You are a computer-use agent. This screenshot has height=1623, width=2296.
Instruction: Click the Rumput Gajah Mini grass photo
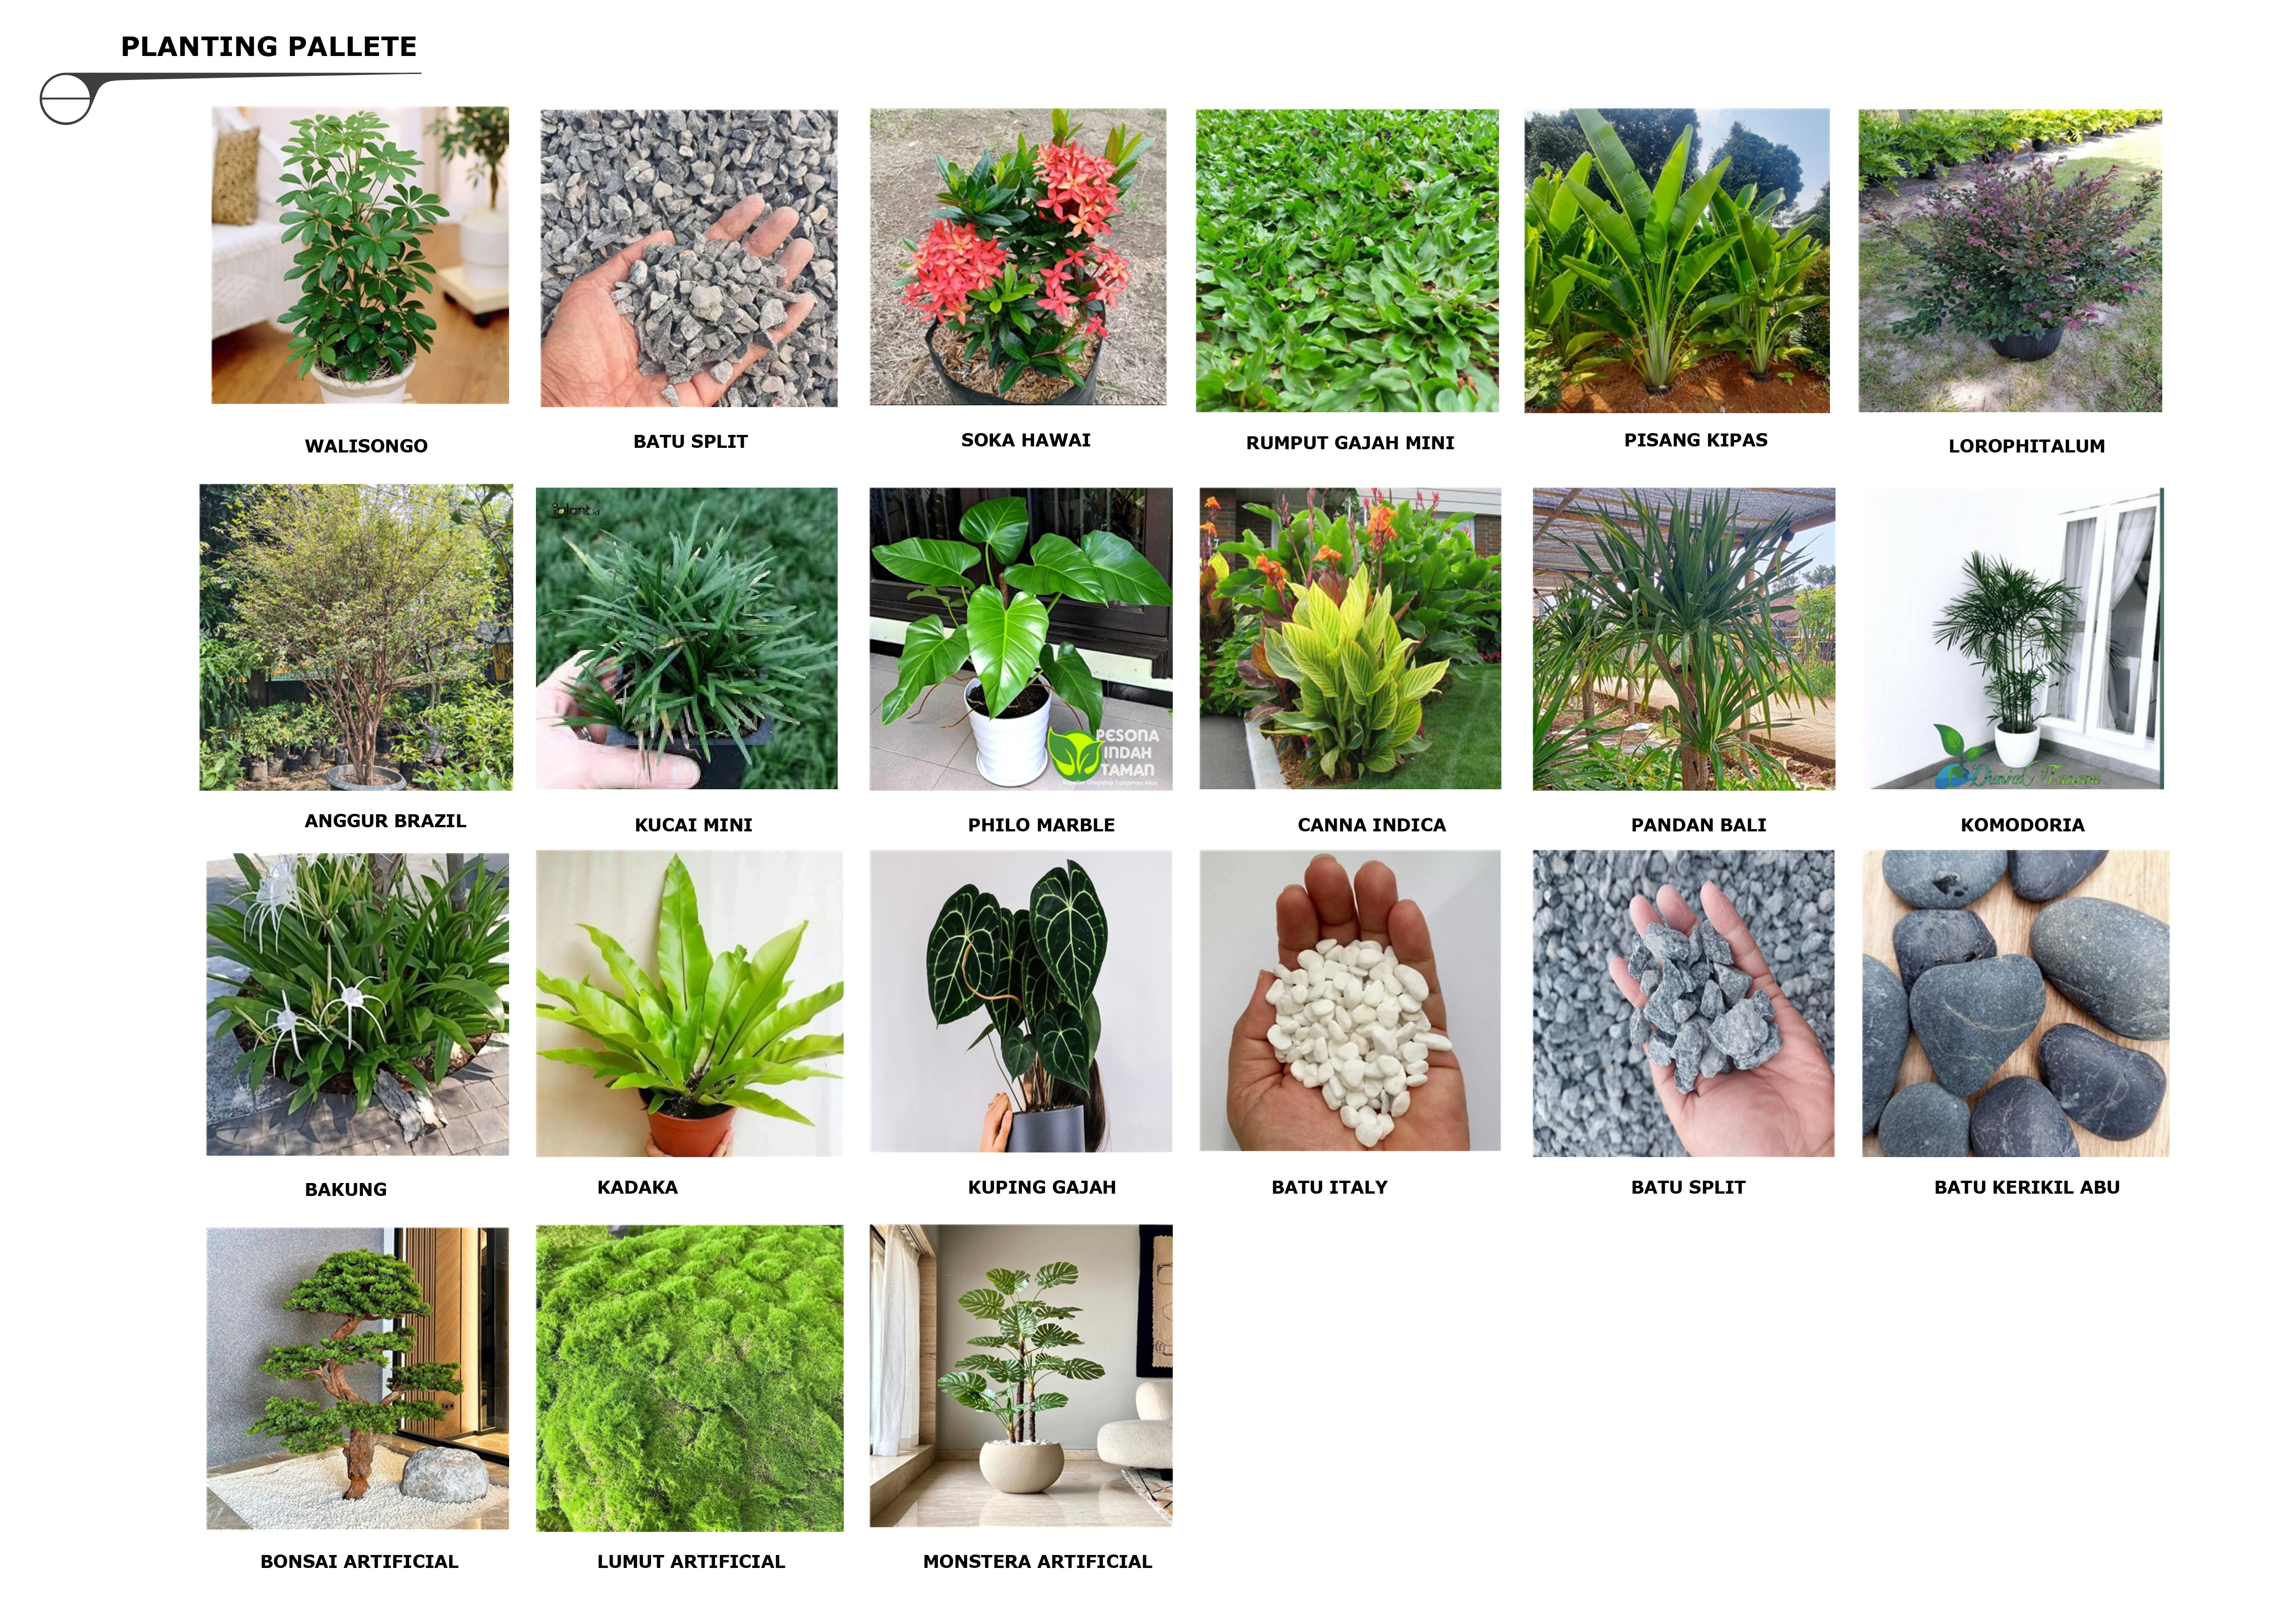click(1347, 260)
